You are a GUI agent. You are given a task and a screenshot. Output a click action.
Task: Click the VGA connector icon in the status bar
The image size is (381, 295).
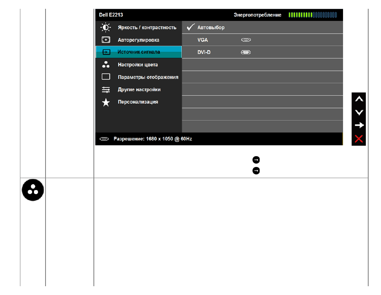coord(104,139)
